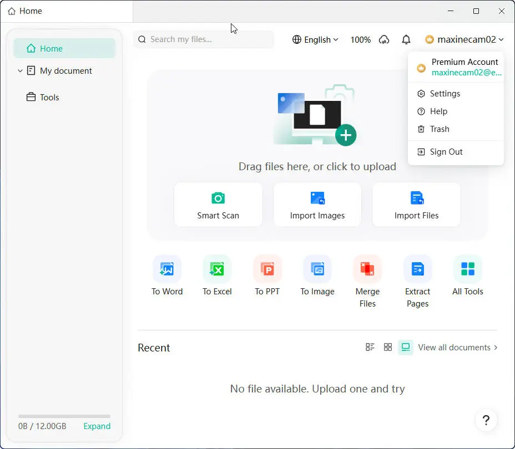Click the upload illustration image
The height and width of the screenshot is (449, 515).
pyautogui.click(x=315, y=114)
